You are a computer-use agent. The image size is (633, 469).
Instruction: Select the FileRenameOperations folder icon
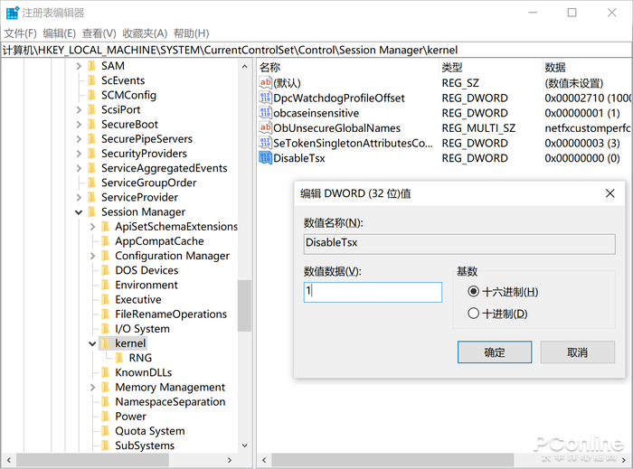click(x=106, y=314)
